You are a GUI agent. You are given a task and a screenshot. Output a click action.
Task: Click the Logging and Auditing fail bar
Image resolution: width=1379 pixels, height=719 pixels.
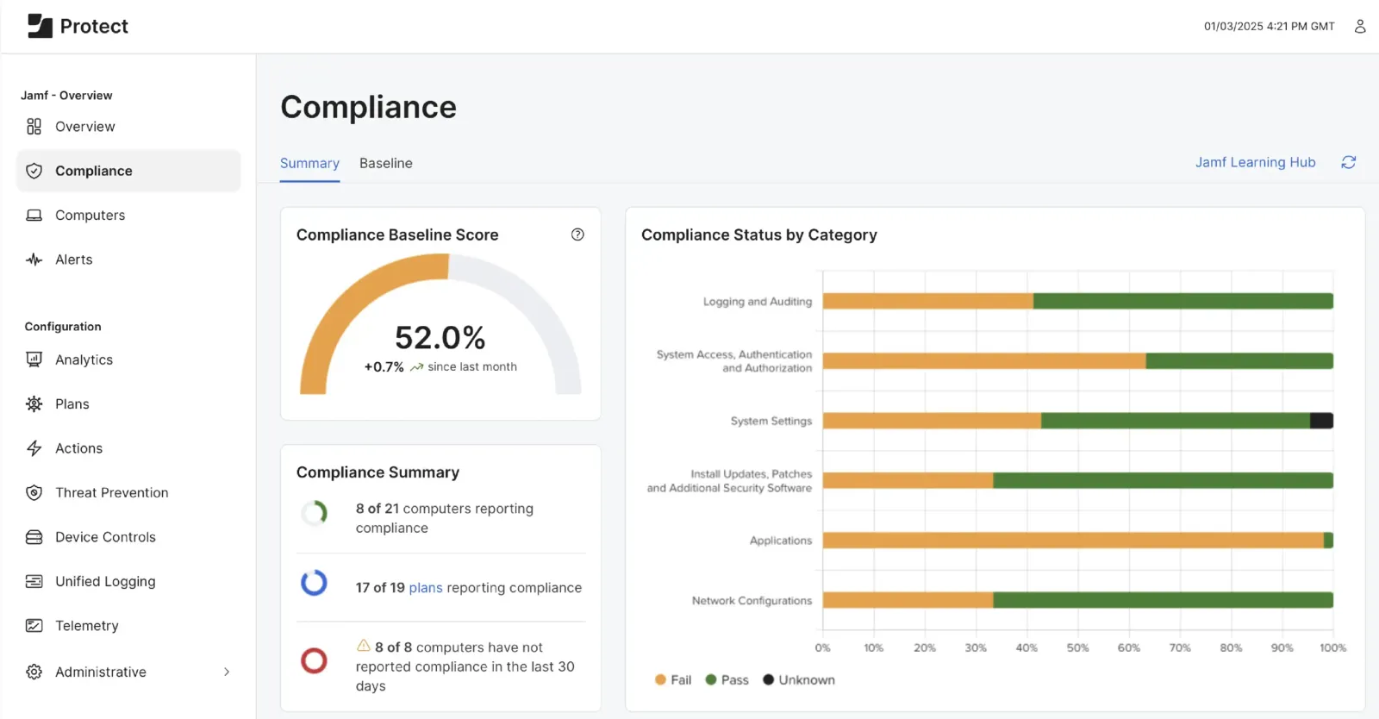click(928, 301)
